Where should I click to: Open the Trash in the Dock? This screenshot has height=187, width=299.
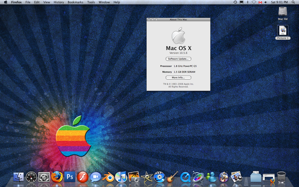click(x=281, y=177)
